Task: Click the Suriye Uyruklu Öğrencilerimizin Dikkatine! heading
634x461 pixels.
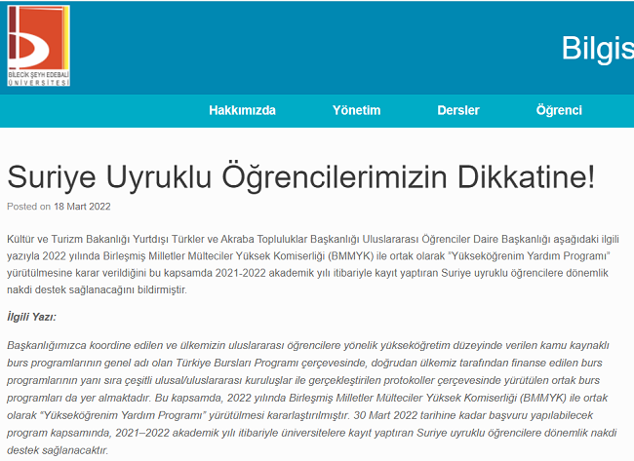Action: click(300, 177)
